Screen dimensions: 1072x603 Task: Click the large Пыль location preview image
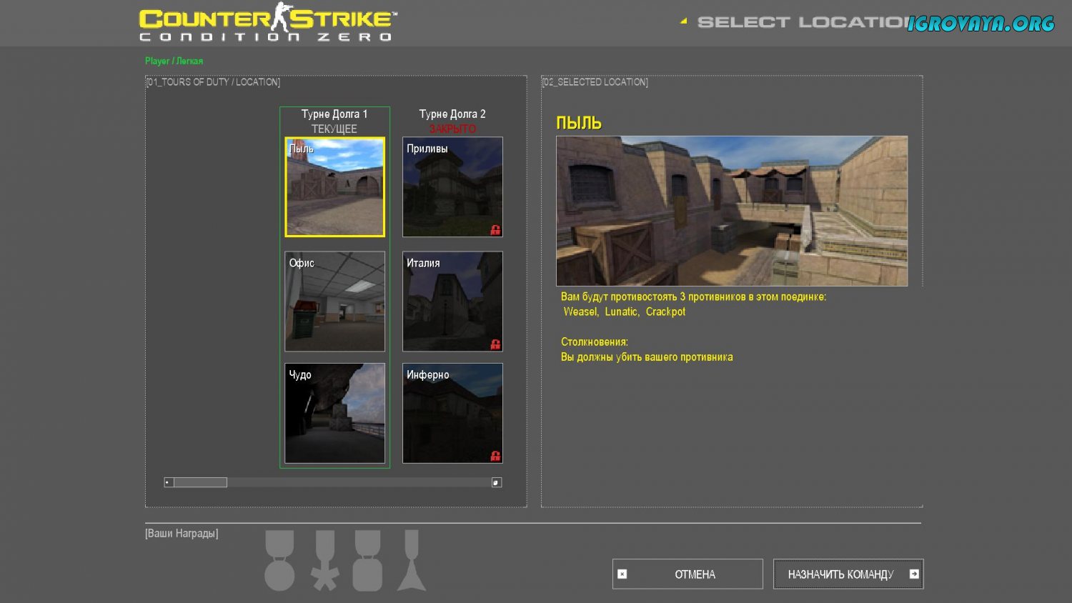point(732,211)
